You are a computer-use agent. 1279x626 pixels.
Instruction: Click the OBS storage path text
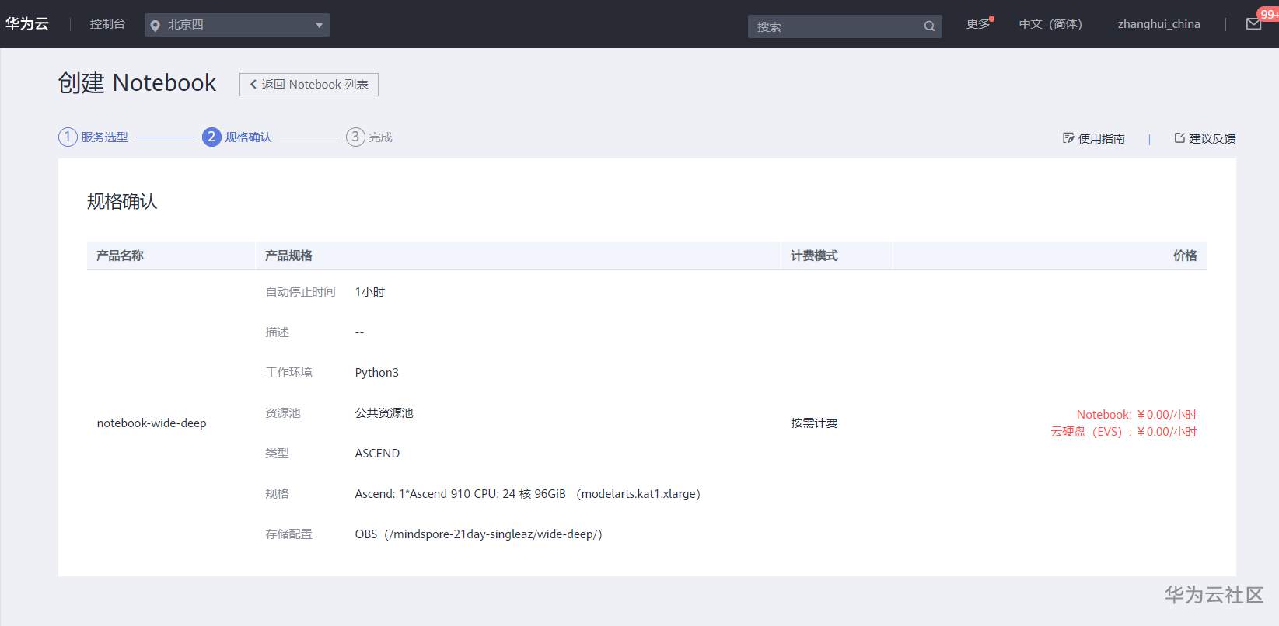pos(478,534)
